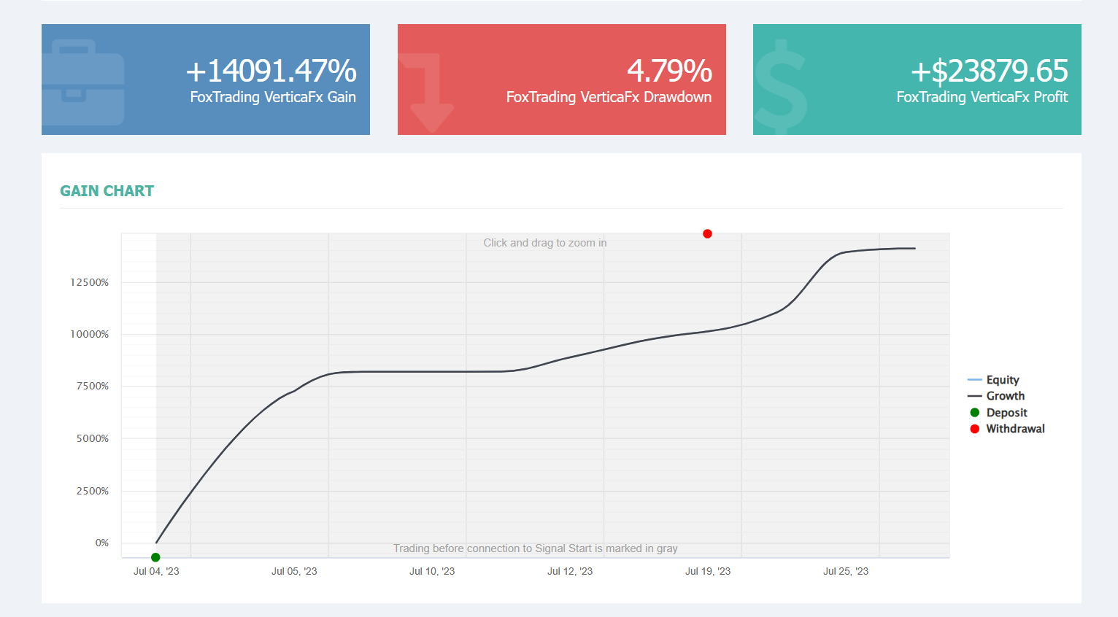Hide the Deposit series via the legend
This screenshot has width=1118, height=617.
click(998, 413)
